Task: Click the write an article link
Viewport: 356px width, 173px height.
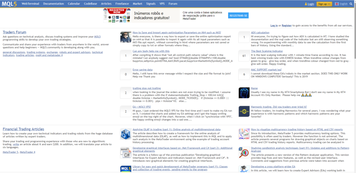Action: pos(16,144)
